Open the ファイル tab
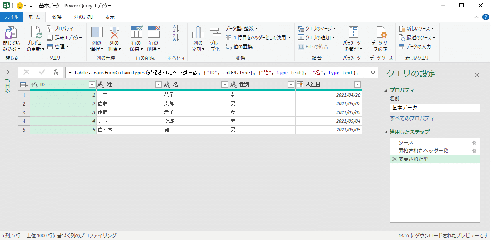This screenshot has width=491, height=240. (11, 17)
